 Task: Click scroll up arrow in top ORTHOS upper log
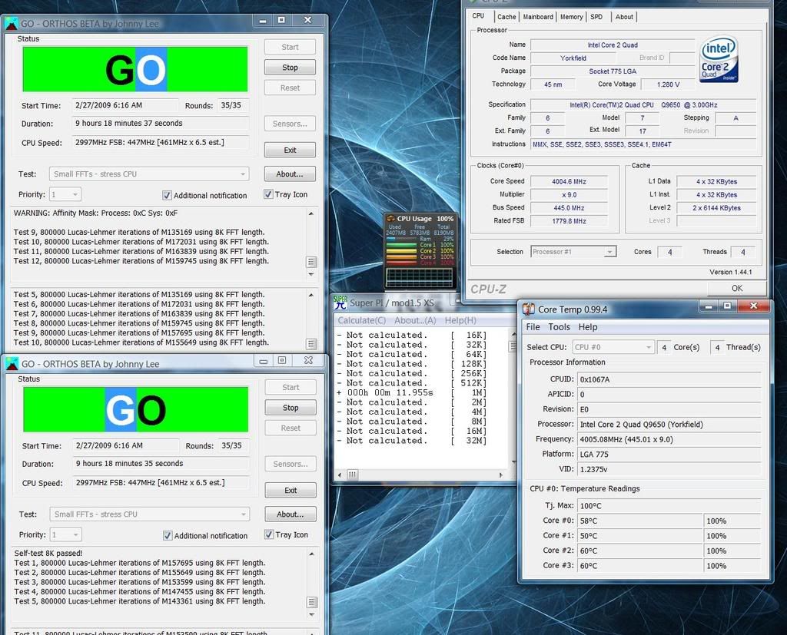tap(311, 213)
